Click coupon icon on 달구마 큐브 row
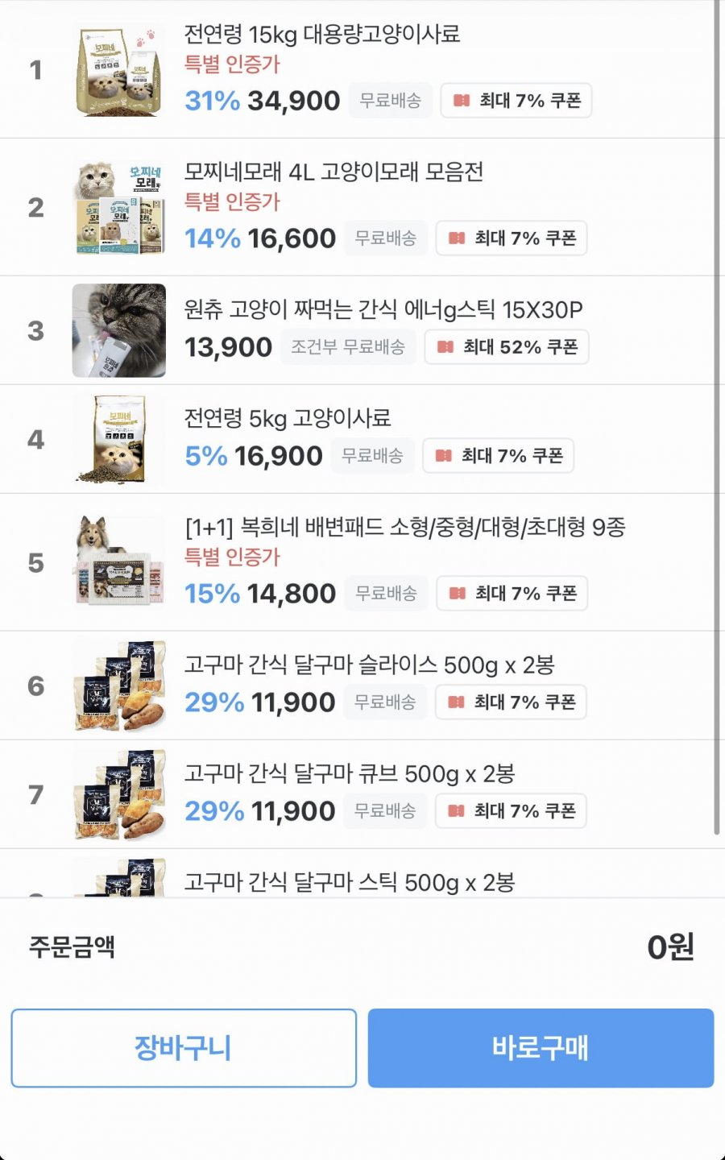This screenshot has height=1160, width=725. click(x=456, y=811)
